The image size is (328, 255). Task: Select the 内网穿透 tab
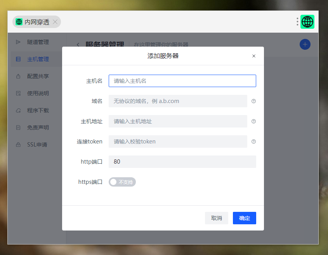[36, 22]
